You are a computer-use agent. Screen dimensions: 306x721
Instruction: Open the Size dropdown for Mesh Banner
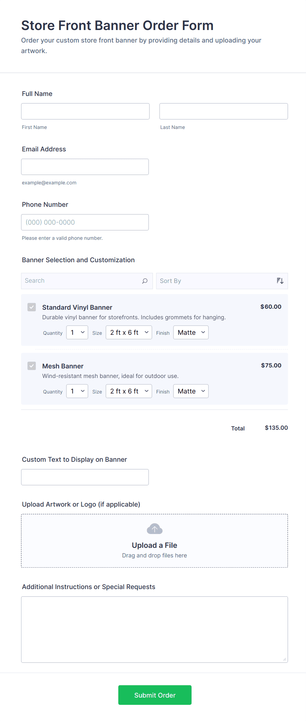pos(129,391)
